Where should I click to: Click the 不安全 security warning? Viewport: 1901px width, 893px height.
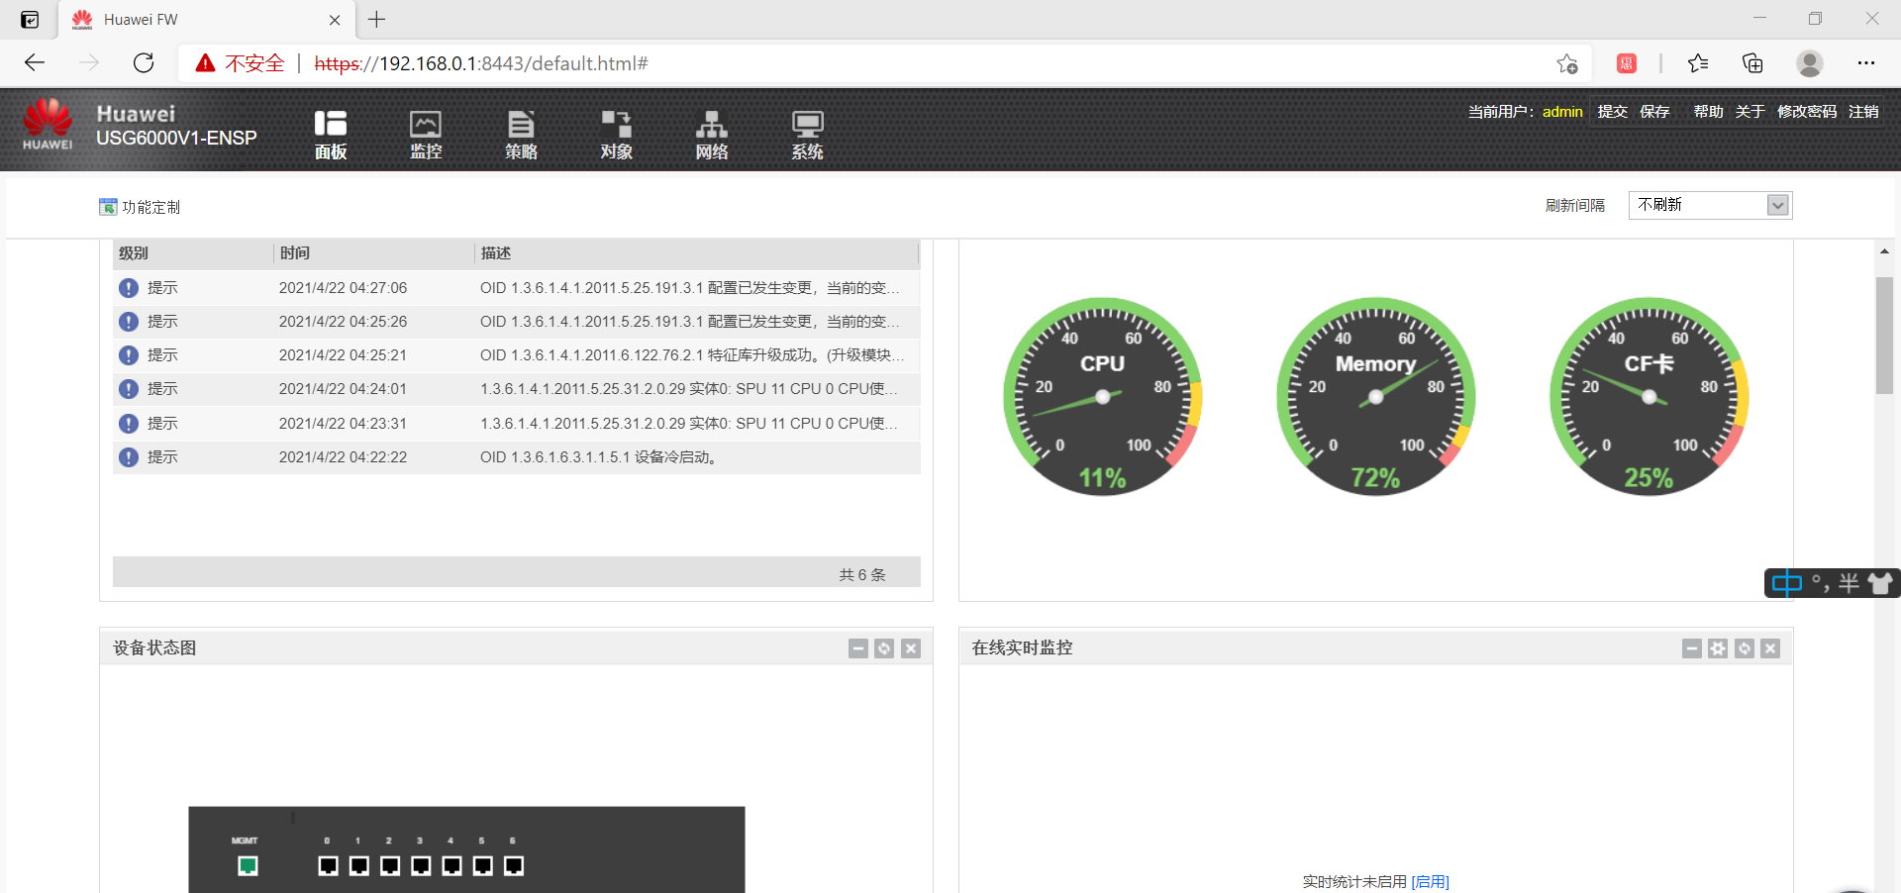pyautogui.click(x=241, y=63)
